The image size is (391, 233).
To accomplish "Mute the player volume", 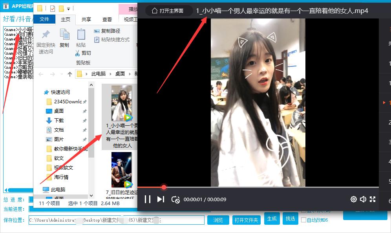I will point(363,199).
